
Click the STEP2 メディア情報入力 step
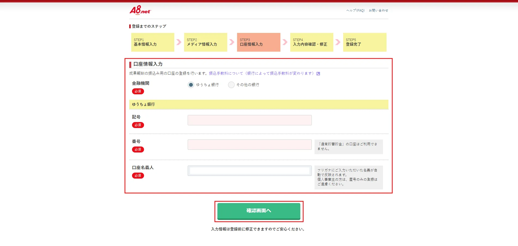(x=206, y=42)
